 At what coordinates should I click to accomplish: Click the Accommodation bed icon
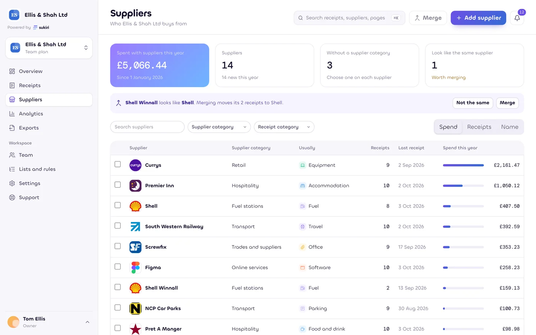(x=302, y=186)
